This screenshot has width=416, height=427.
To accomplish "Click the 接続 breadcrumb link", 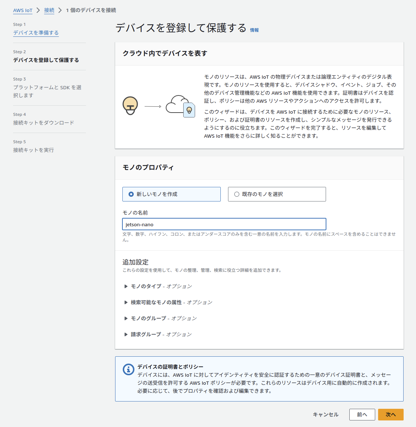I will 49,10.
